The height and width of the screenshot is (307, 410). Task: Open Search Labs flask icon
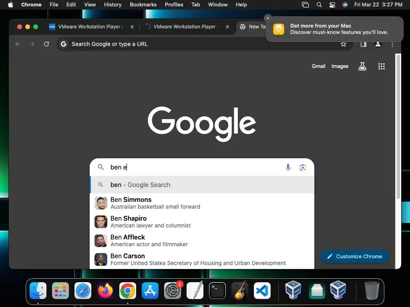pos(362,66)
